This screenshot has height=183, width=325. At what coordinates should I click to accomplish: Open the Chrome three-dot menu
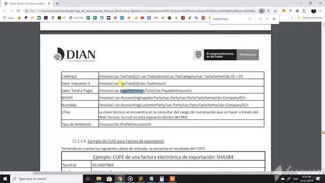click(320, 11)
